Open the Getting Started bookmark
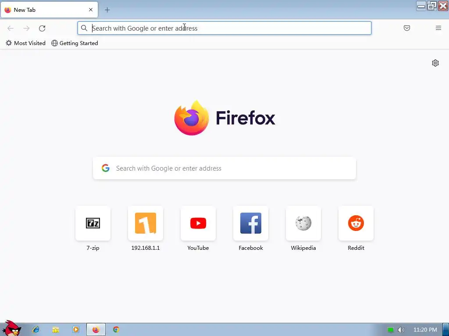 (75, 43)
